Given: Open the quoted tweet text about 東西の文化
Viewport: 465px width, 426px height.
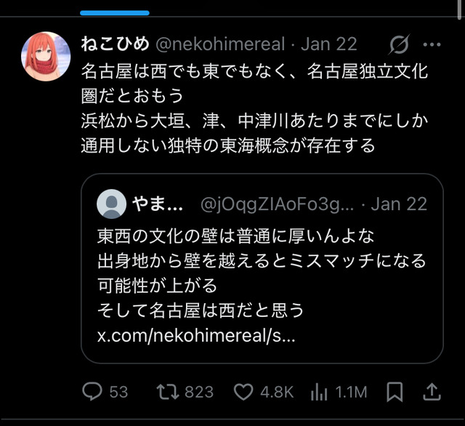Looking at the screenshot, I should click(262, 273).
